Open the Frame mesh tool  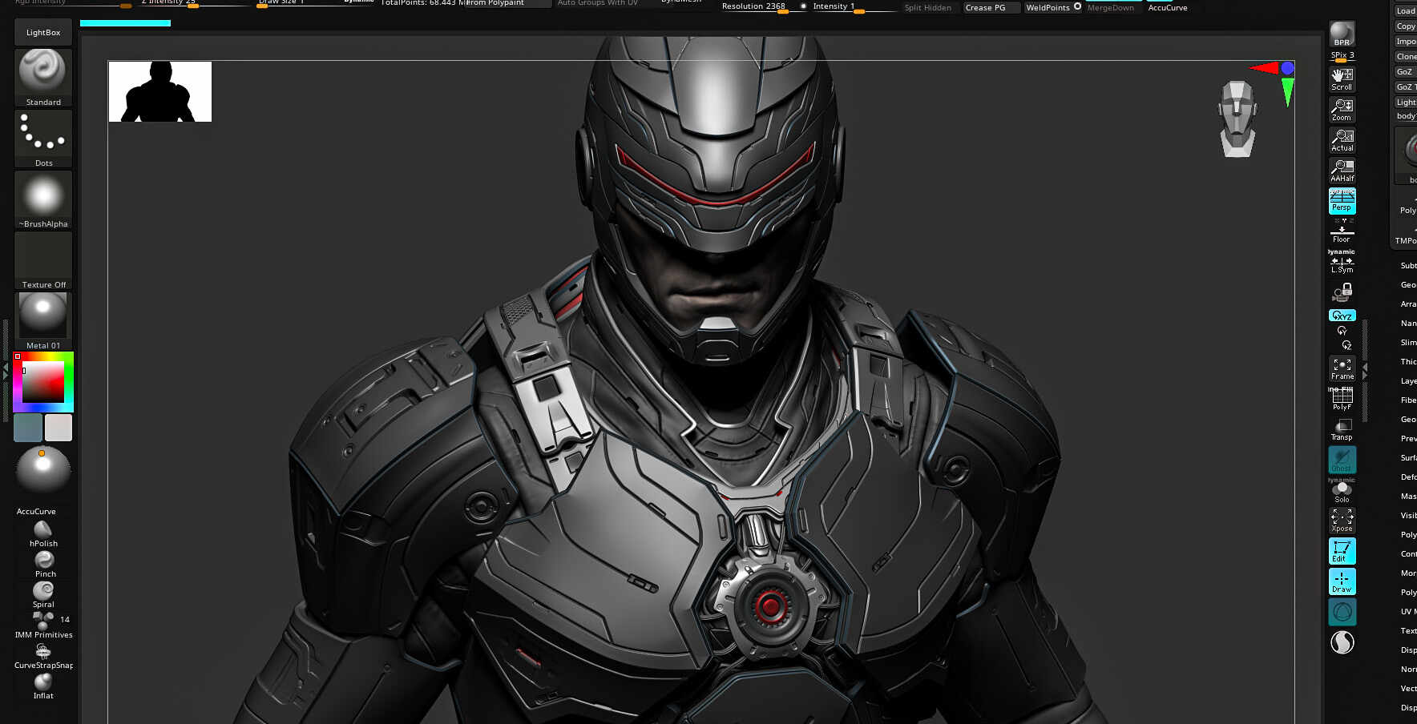click(1342, 364)
